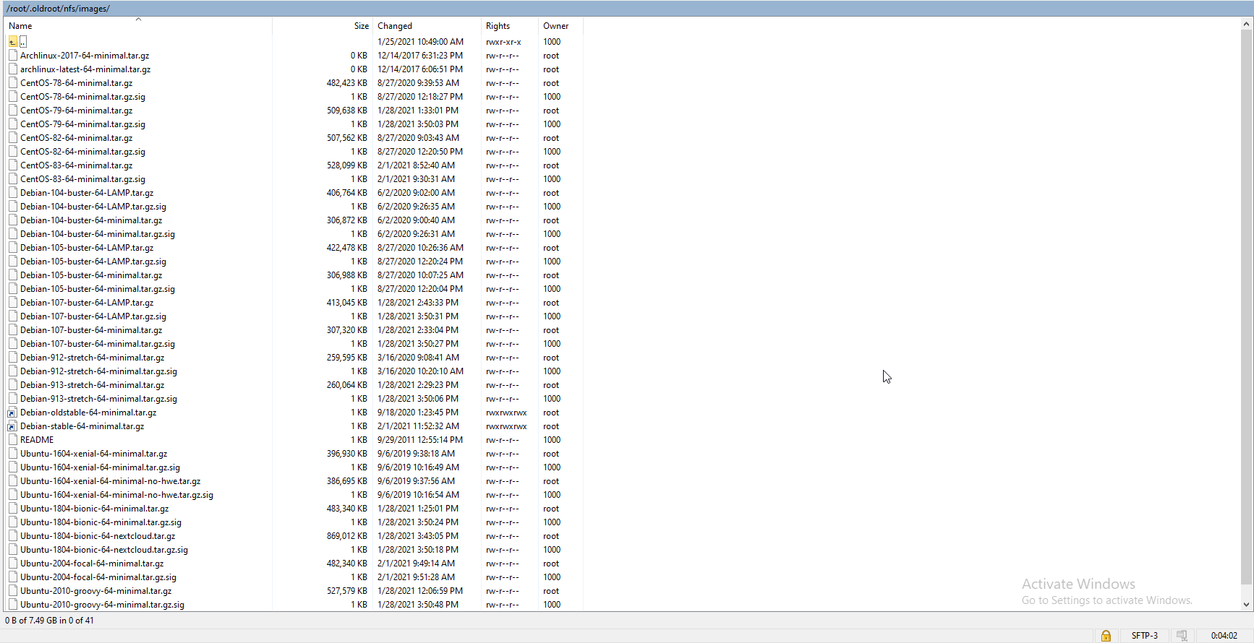The image size is (1254, 643).
Task: Click the icon of Debian-105-buster-64-LAMP.tar.gz.sig
Action: pyautogui.click(x=13, y=262)
